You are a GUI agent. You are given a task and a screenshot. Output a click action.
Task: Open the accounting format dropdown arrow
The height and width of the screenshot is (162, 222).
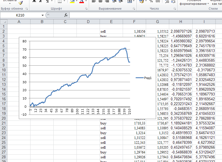[x=146, y=1]
